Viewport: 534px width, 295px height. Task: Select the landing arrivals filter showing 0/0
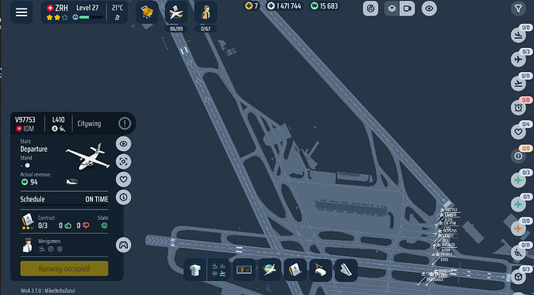pyautogui.click(x=518, y=36)
